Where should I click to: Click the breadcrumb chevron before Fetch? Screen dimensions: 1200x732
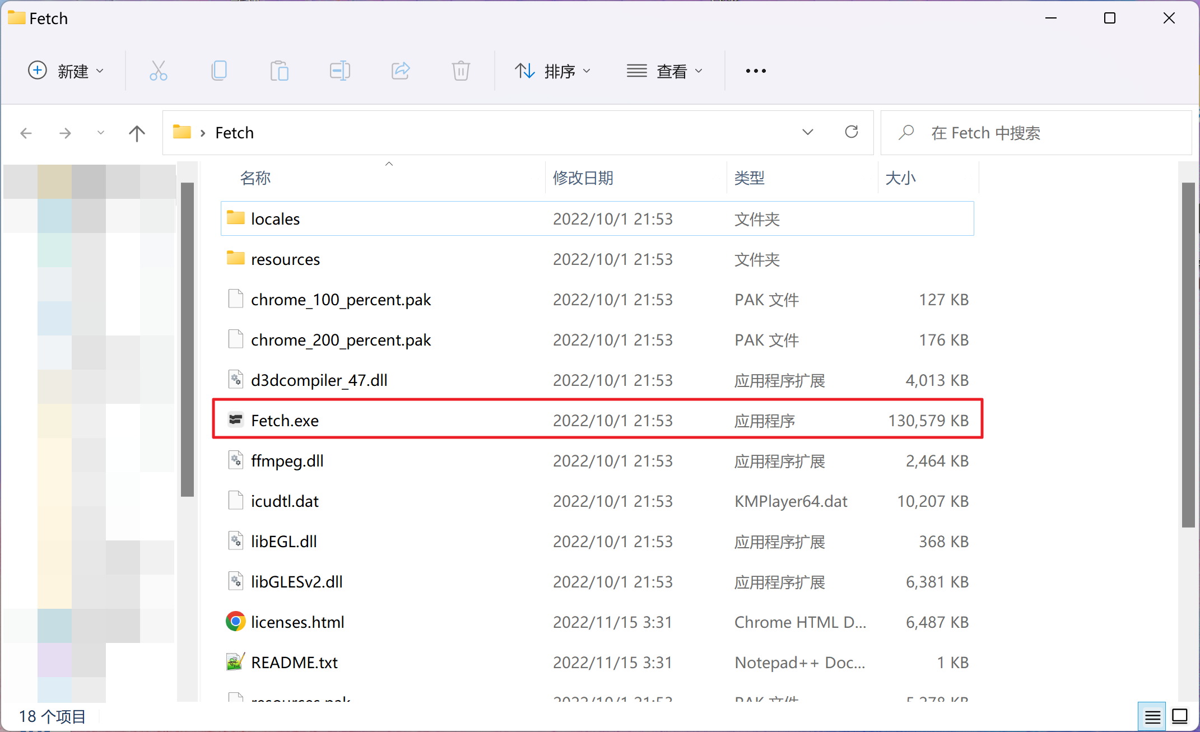pos(203,133)
